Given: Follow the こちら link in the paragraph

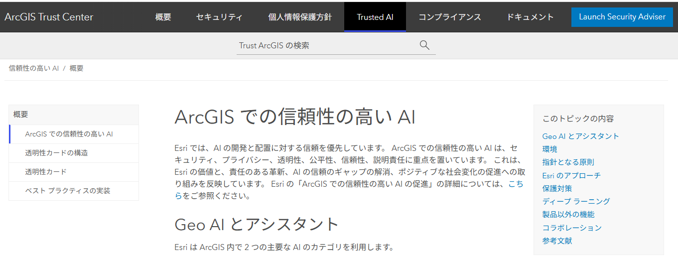Looking at the screenshot, I should (516, 184).
